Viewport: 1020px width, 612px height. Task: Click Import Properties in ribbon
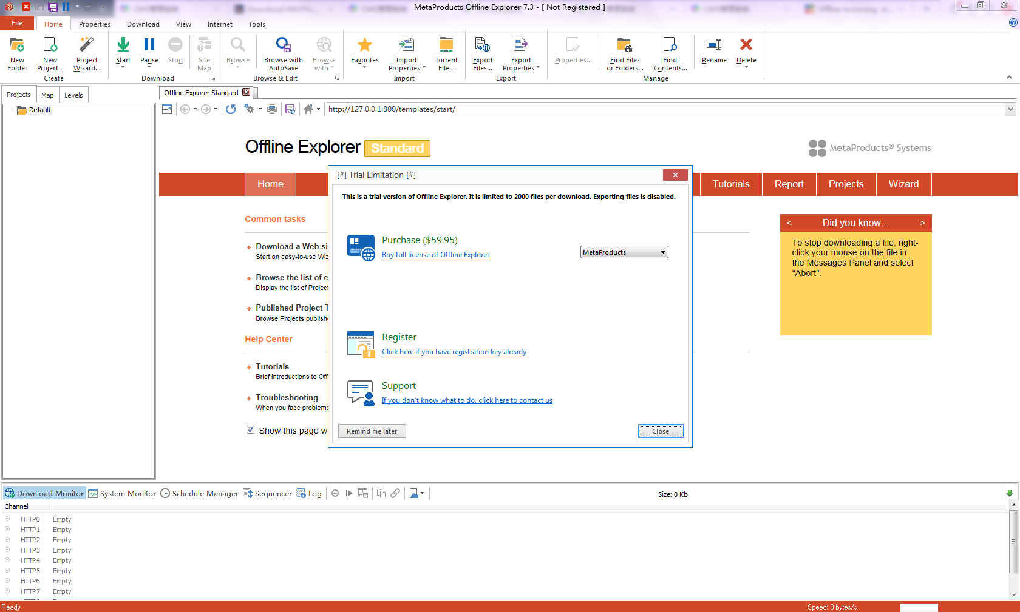coord(407,54)
